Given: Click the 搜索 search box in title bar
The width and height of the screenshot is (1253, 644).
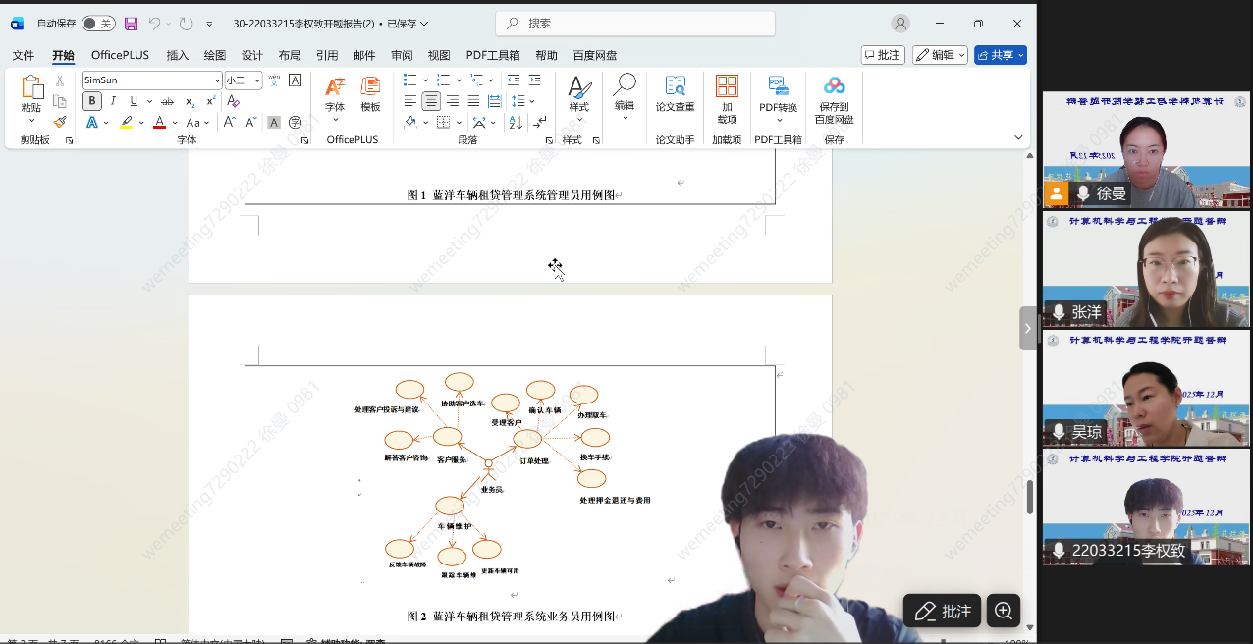Looking at the screenshot, I should click(635, 24).
